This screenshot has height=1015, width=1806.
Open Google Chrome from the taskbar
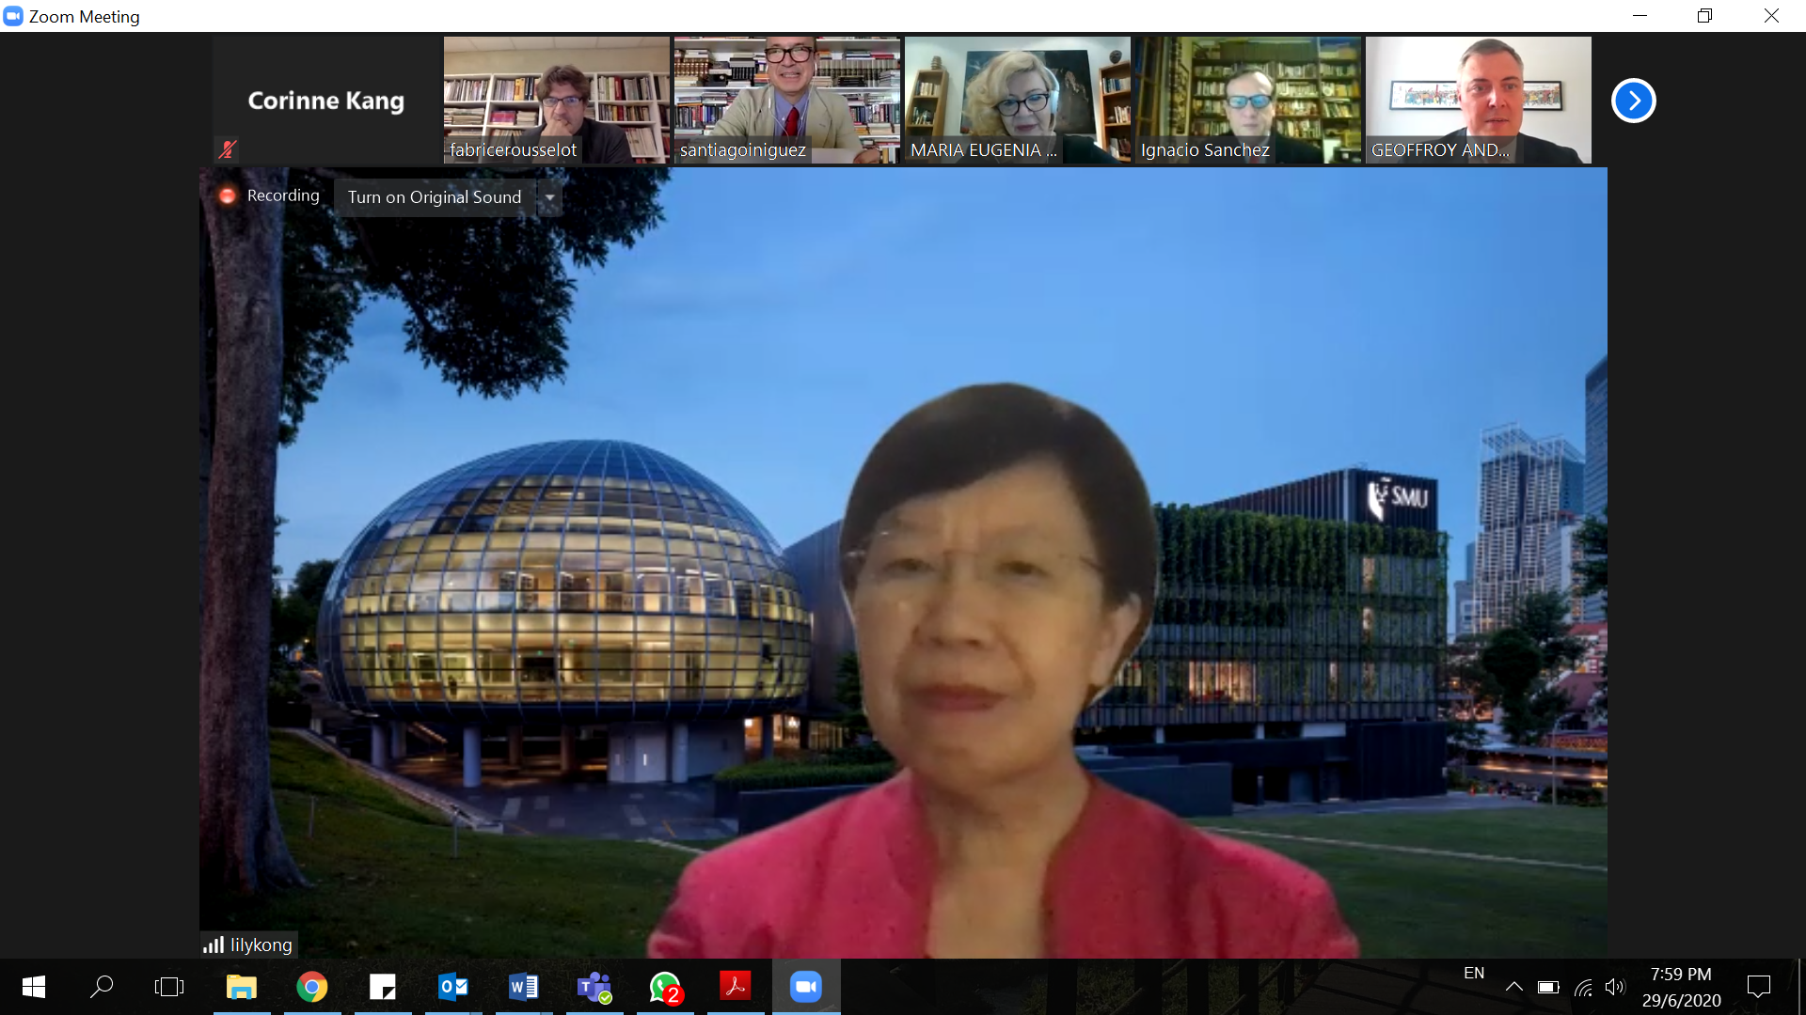click(x=312, y=987)
